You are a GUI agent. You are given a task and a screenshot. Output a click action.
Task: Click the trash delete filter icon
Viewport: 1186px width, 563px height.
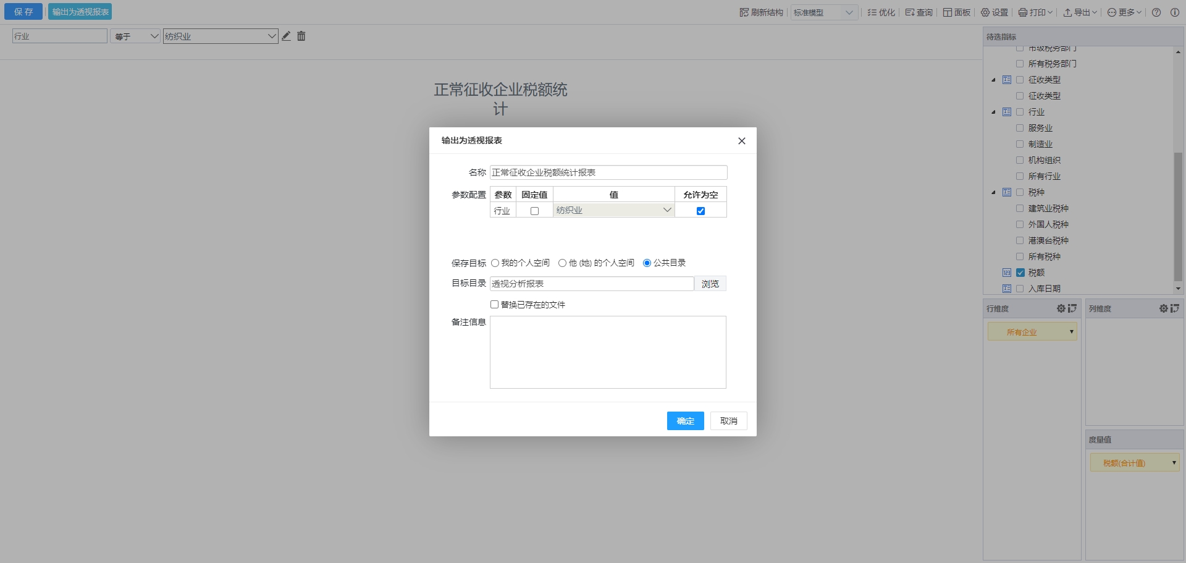[301, 36]
